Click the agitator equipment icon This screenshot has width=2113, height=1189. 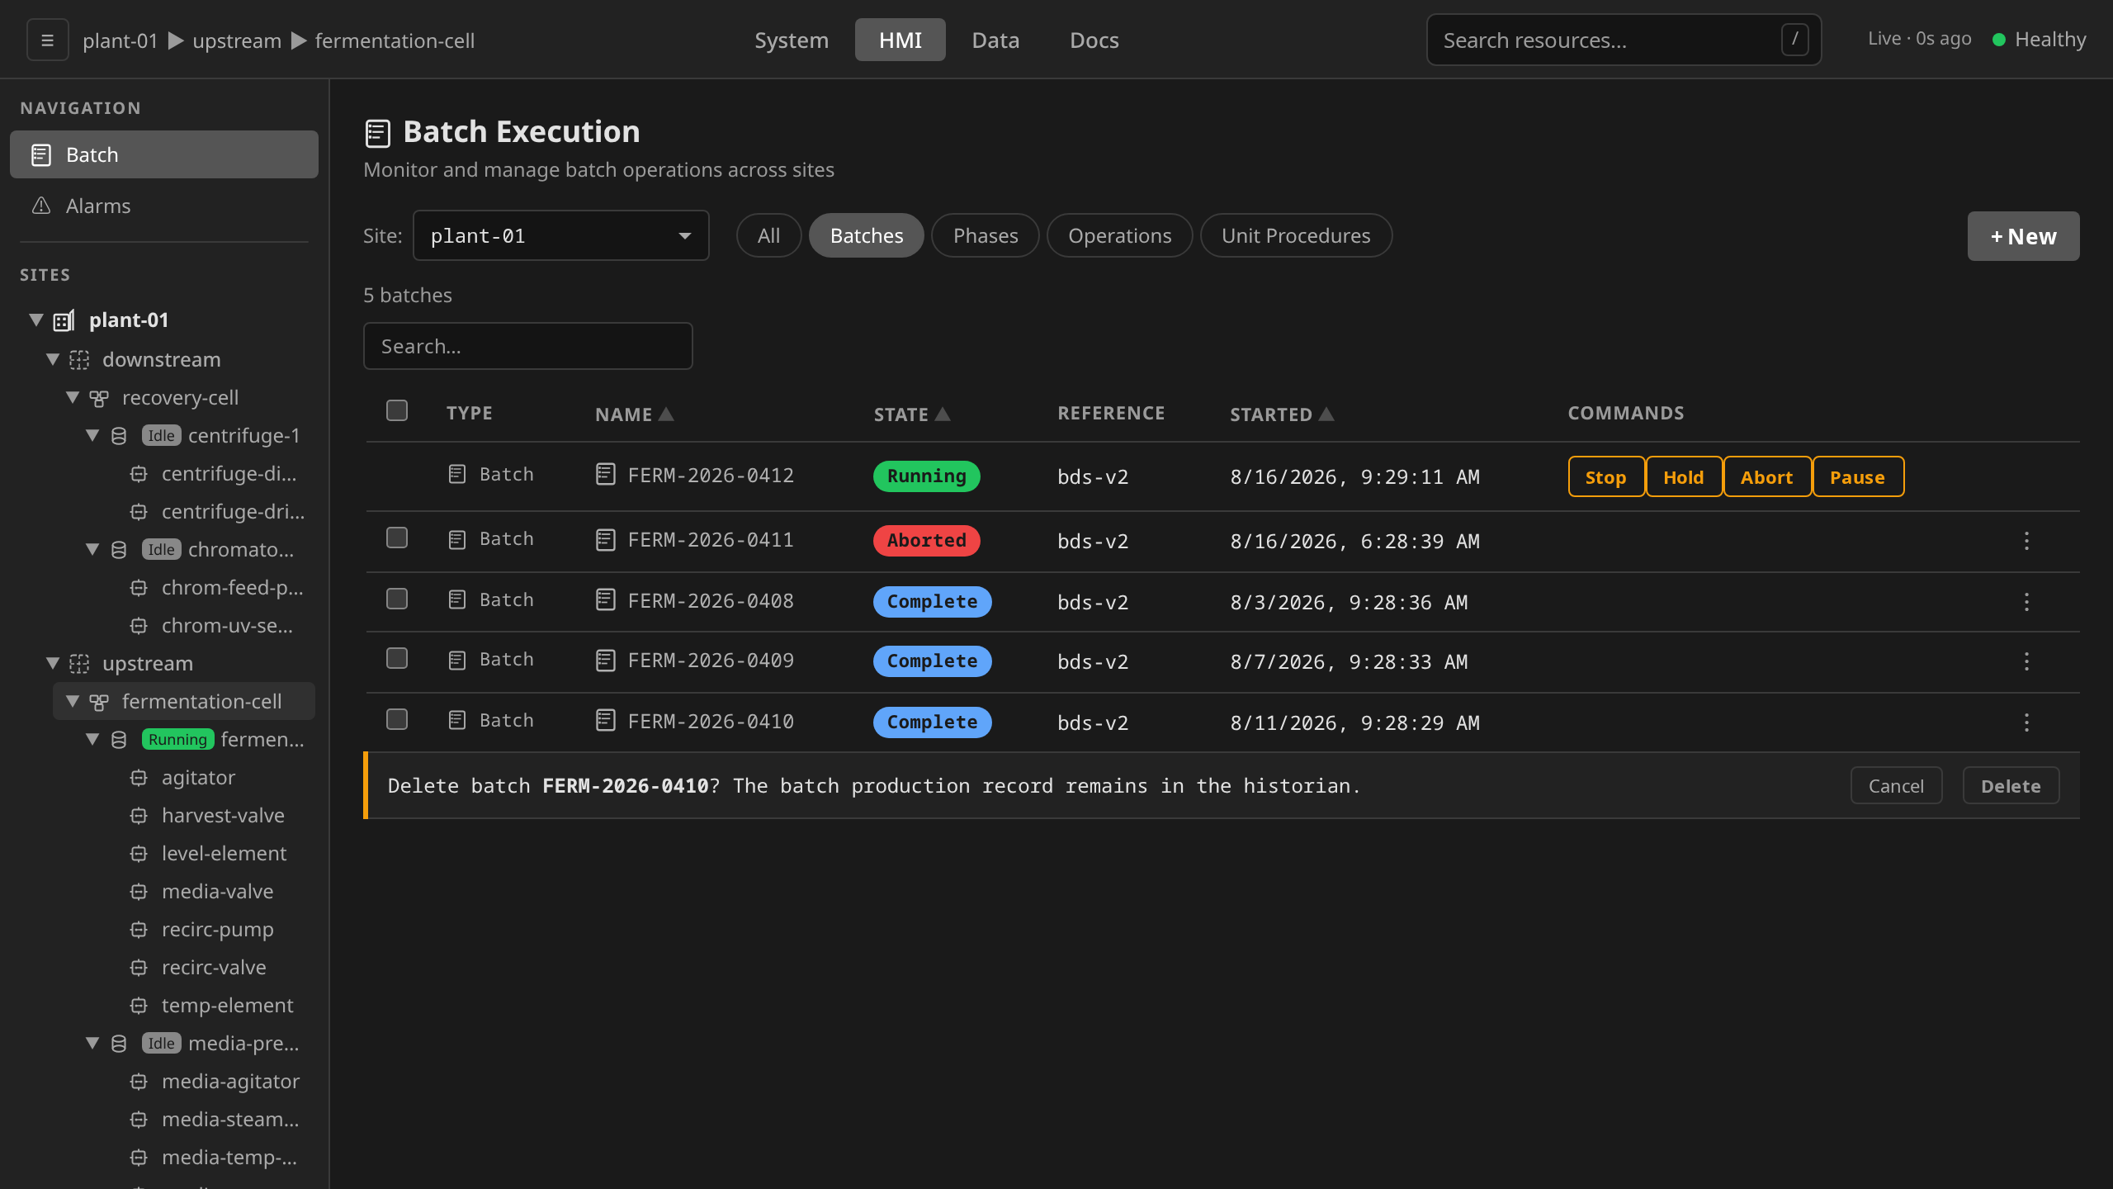(139, 778)
